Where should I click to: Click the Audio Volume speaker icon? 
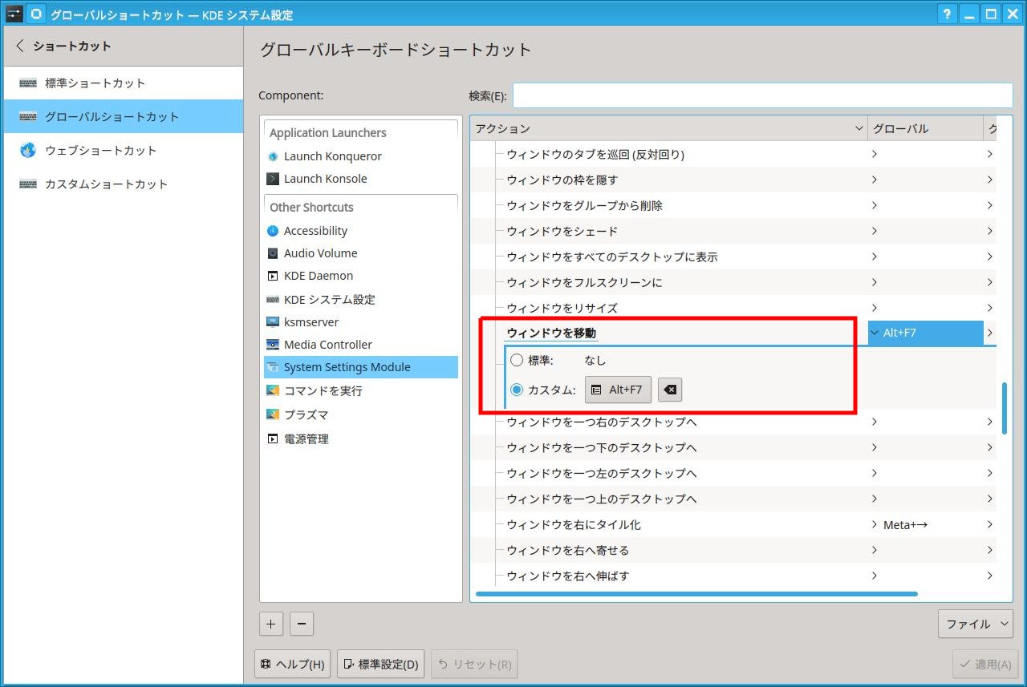point(273,253)
